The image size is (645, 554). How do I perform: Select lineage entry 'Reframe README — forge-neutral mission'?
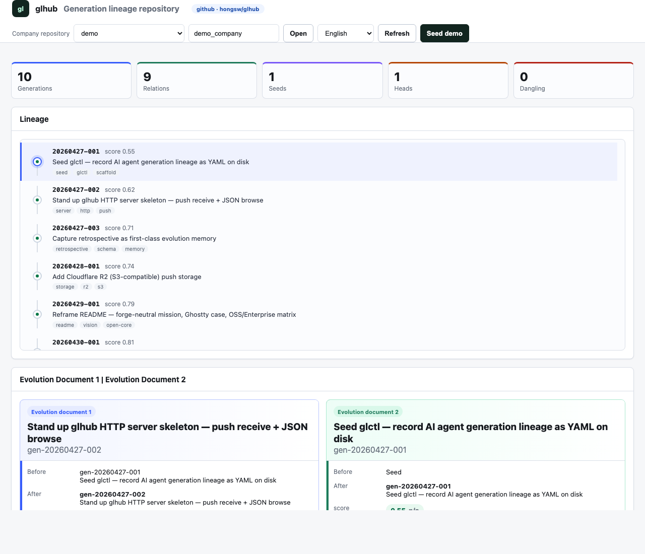coord(319,314)
